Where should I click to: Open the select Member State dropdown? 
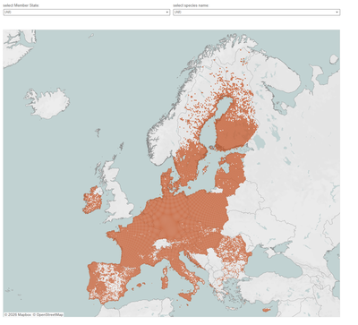click(87, 13)
